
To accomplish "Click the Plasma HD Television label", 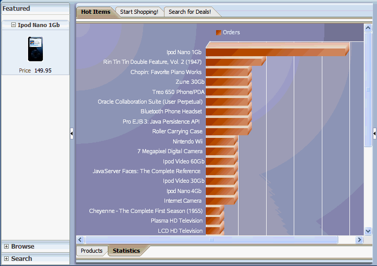I will tap(176, 221).
